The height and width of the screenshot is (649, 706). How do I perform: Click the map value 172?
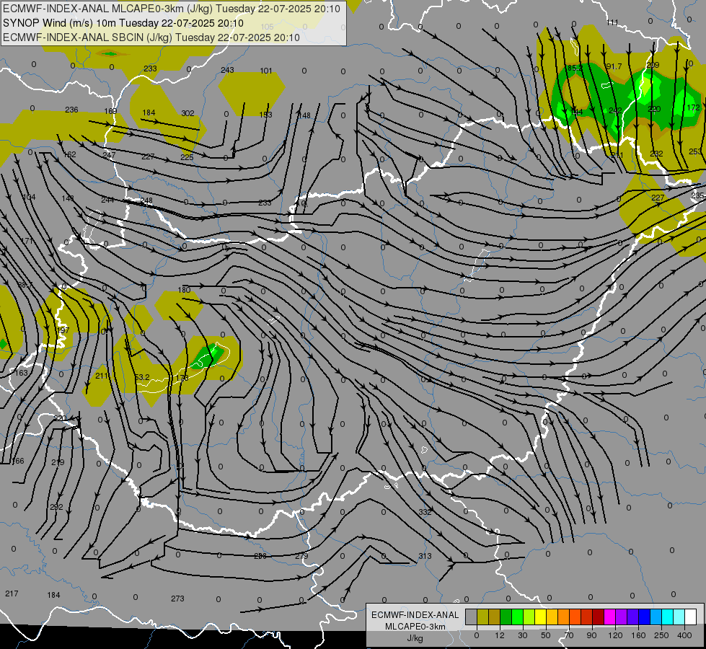694,107
